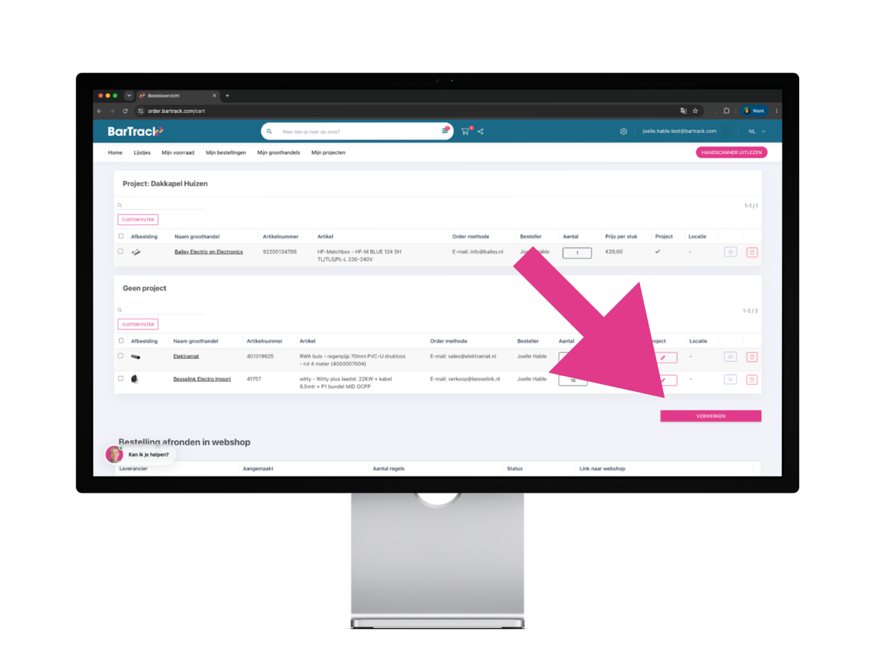Viewport: 892px width, 669px height.
Task: Open the shopping cart icon
Action: point(465,132)
